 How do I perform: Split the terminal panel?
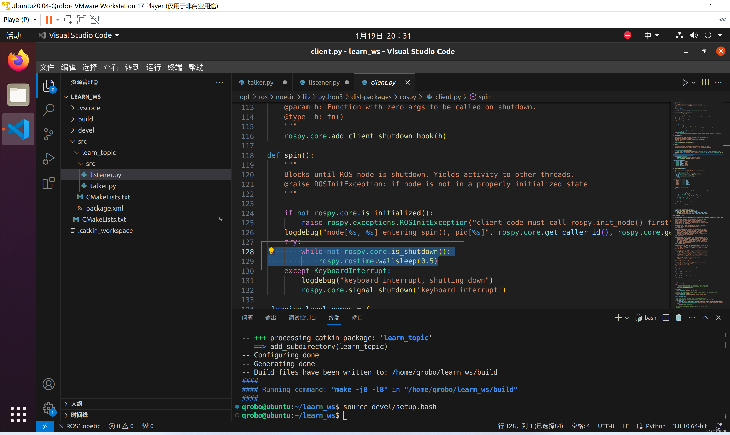click(x=666, y=318)
